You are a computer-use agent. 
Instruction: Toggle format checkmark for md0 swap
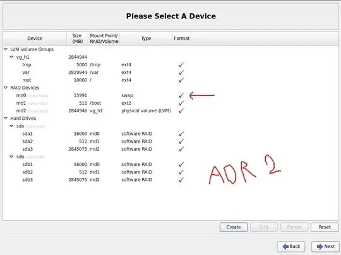[x=181, y=95]
